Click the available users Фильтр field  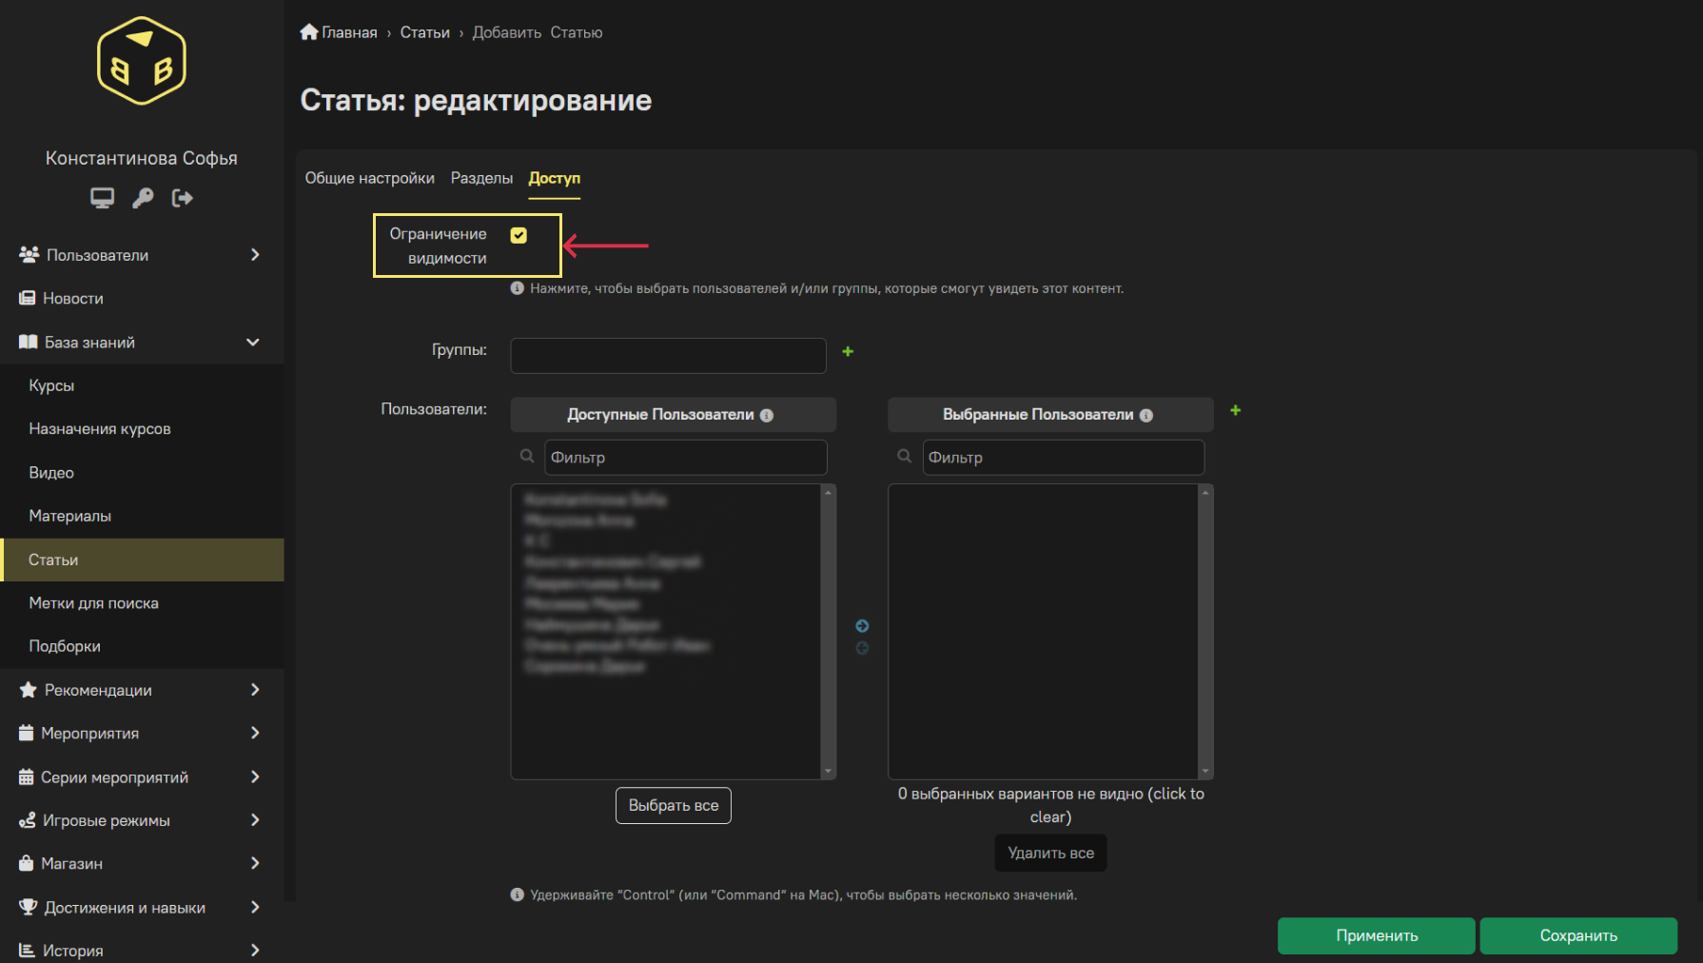pos(685,458)
